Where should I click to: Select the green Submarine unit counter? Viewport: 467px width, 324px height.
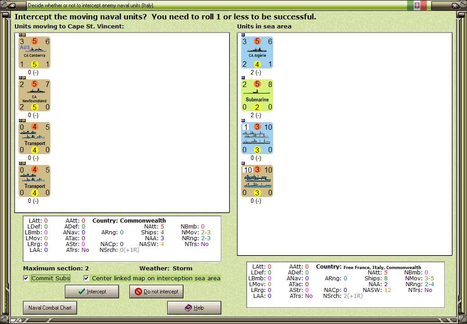[x=257, y=95]
